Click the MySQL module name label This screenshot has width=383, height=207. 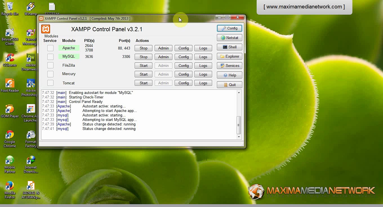69,57
